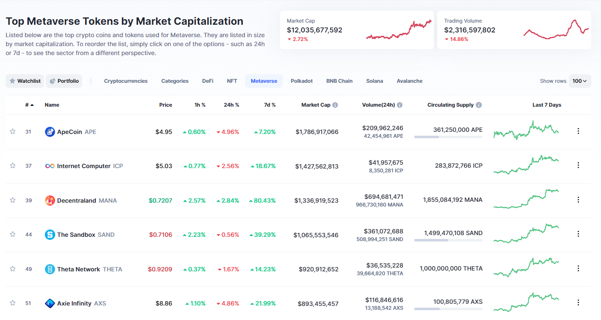601x320 pixels.
Task: Toggle watchlist star for Decentraland
Action: [12, 200]
